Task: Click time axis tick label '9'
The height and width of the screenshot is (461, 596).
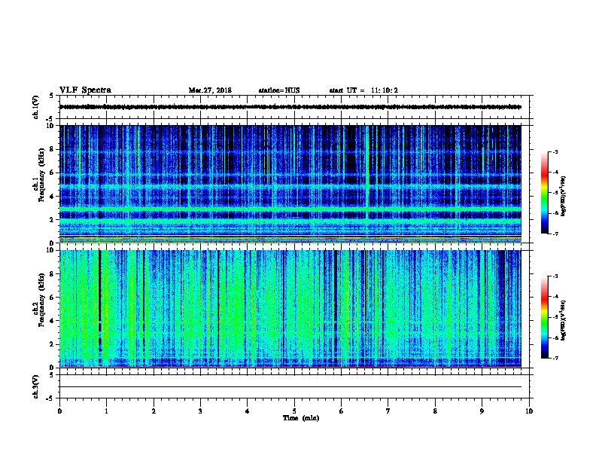Action: [x=482, y=411]
